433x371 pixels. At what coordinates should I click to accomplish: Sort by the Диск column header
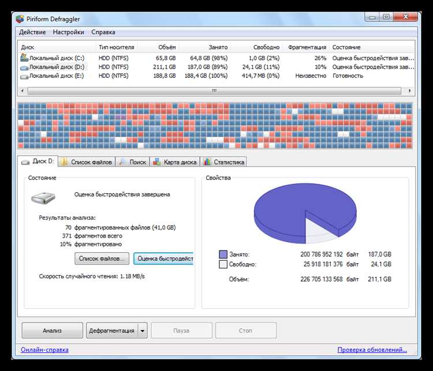click(57, 47)
